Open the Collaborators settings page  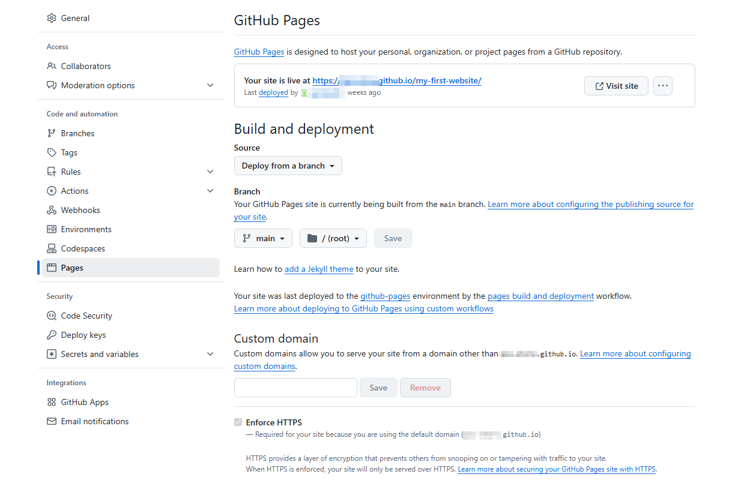(85, 66)
